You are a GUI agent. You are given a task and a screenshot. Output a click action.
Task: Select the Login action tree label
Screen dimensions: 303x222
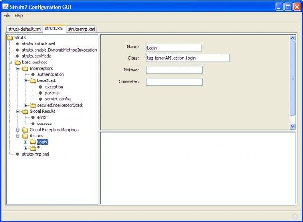click(42, 142)
